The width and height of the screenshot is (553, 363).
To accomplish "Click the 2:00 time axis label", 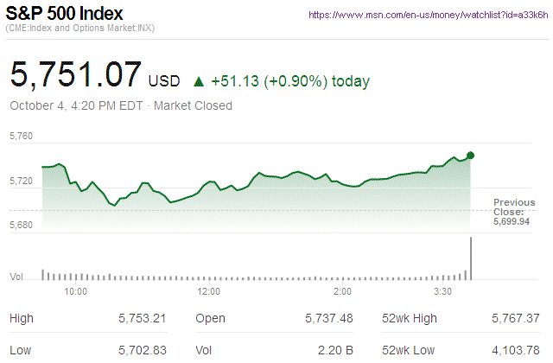I will 342,291.
